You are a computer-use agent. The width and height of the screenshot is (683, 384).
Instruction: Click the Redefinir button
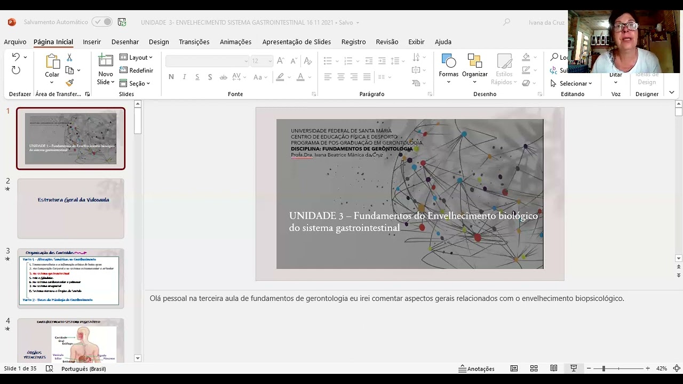(136, 70)
